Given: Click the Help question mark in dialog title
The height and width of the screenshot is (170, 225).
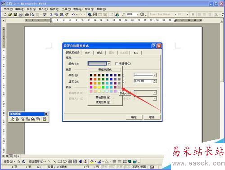Looking at the screenshot, I should (x=153, y=46).
